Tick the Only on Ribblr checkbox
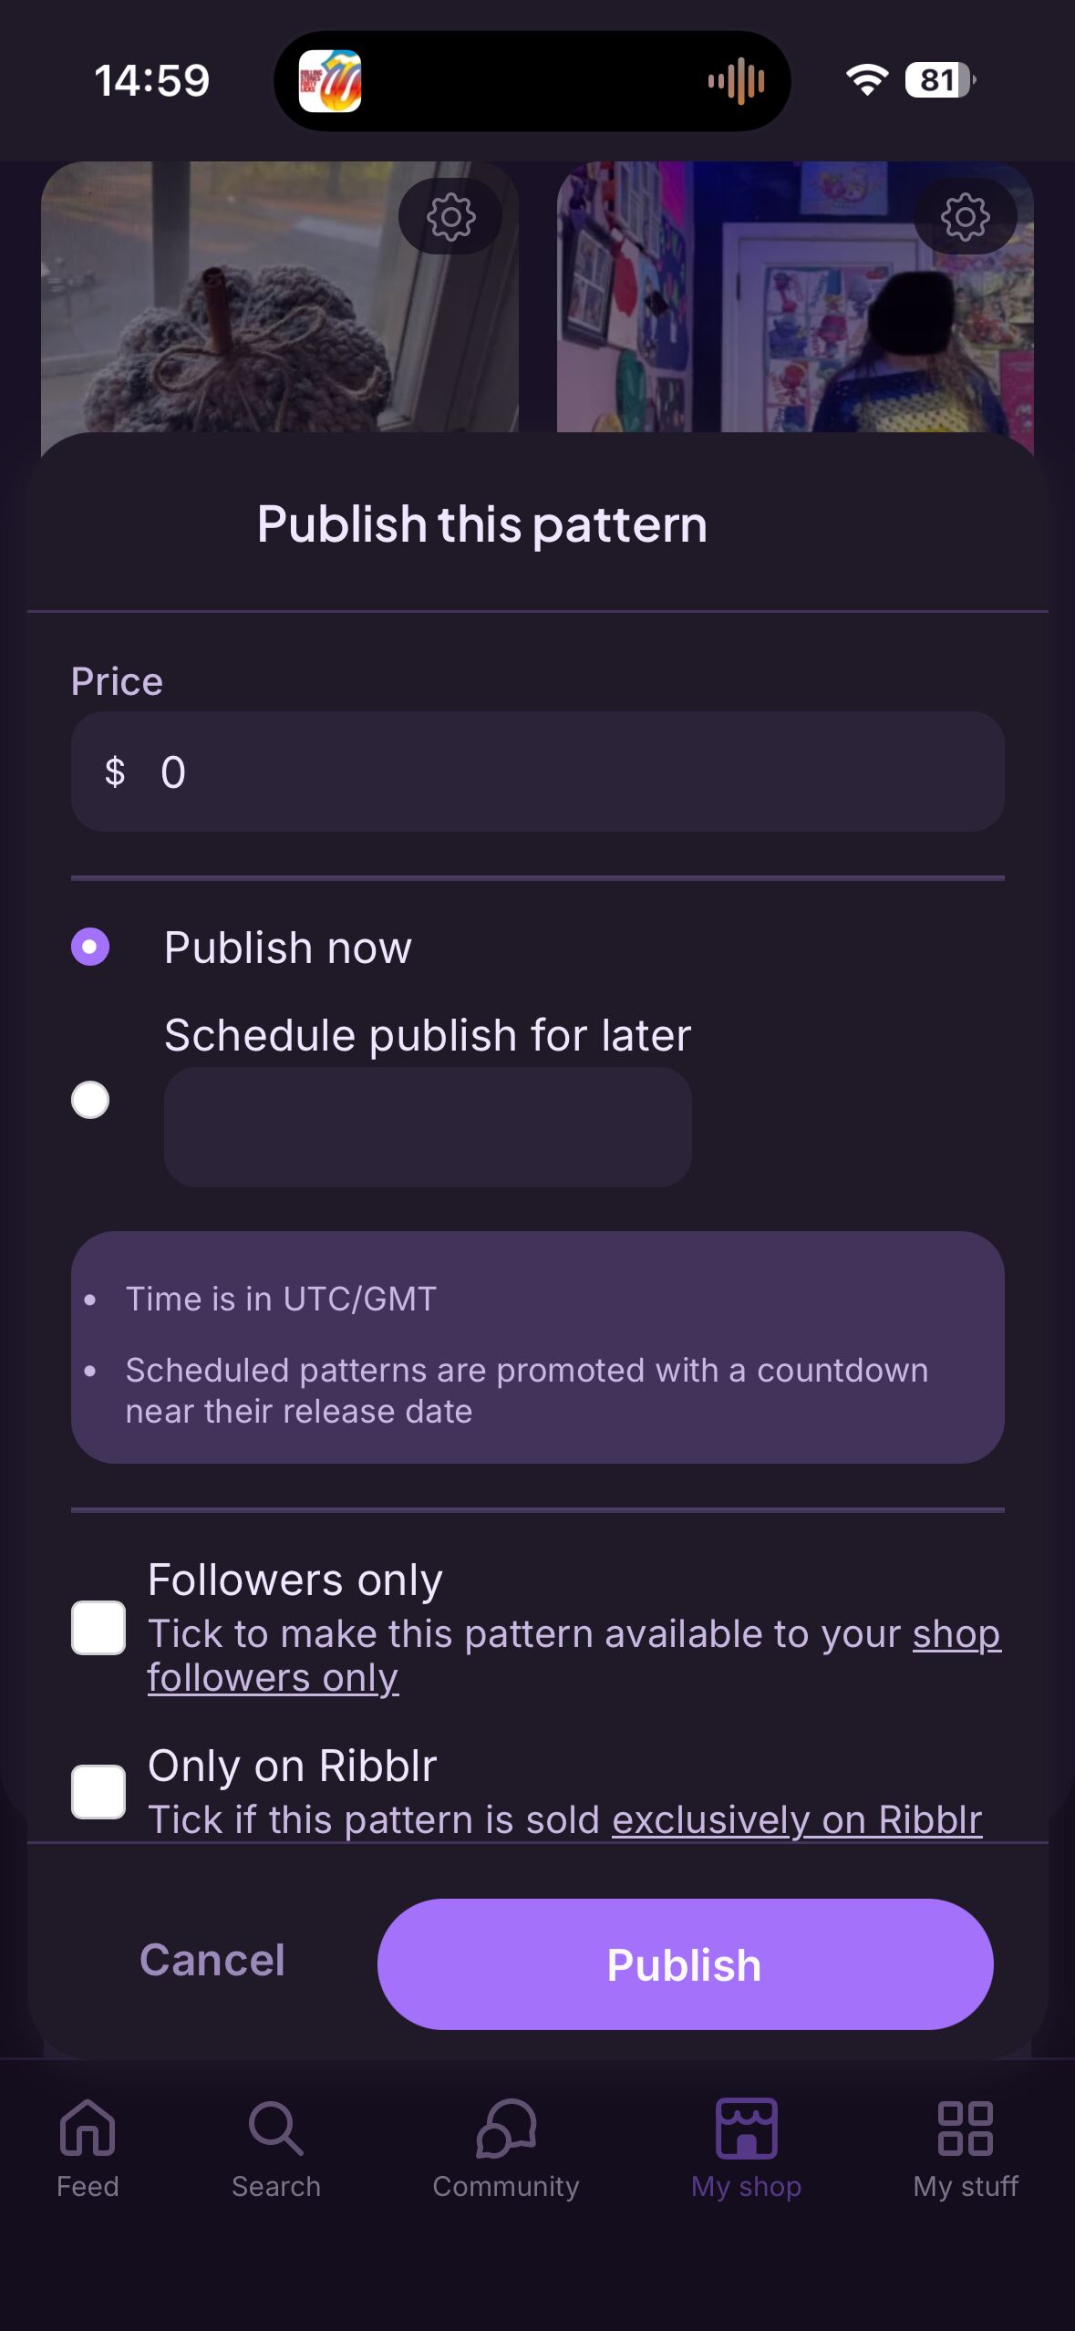 [x=98, y=1792]
